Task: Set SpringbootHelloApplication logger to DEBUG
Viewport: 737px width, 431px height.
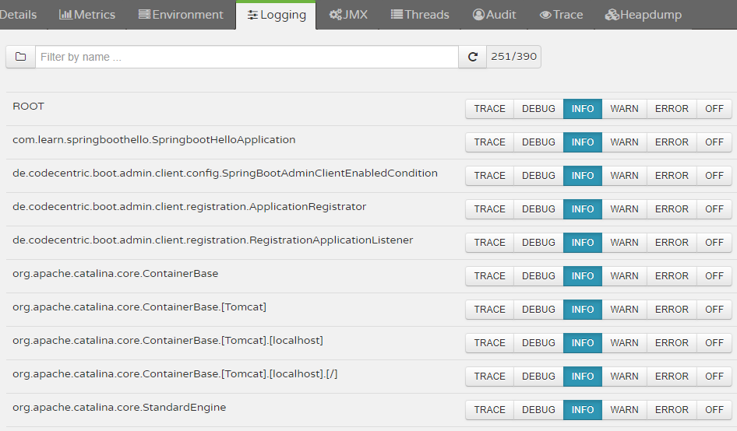Action: click(538, 142)
